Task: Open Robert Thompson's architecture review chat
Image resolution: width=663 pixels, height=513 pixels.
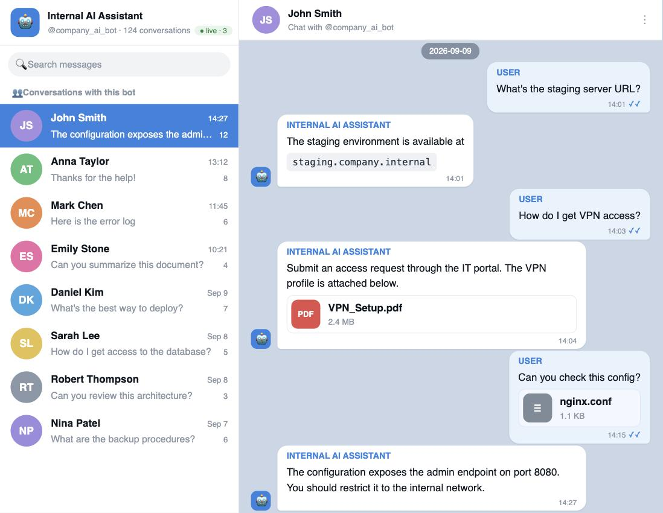Action: click(x=119, y=387)
